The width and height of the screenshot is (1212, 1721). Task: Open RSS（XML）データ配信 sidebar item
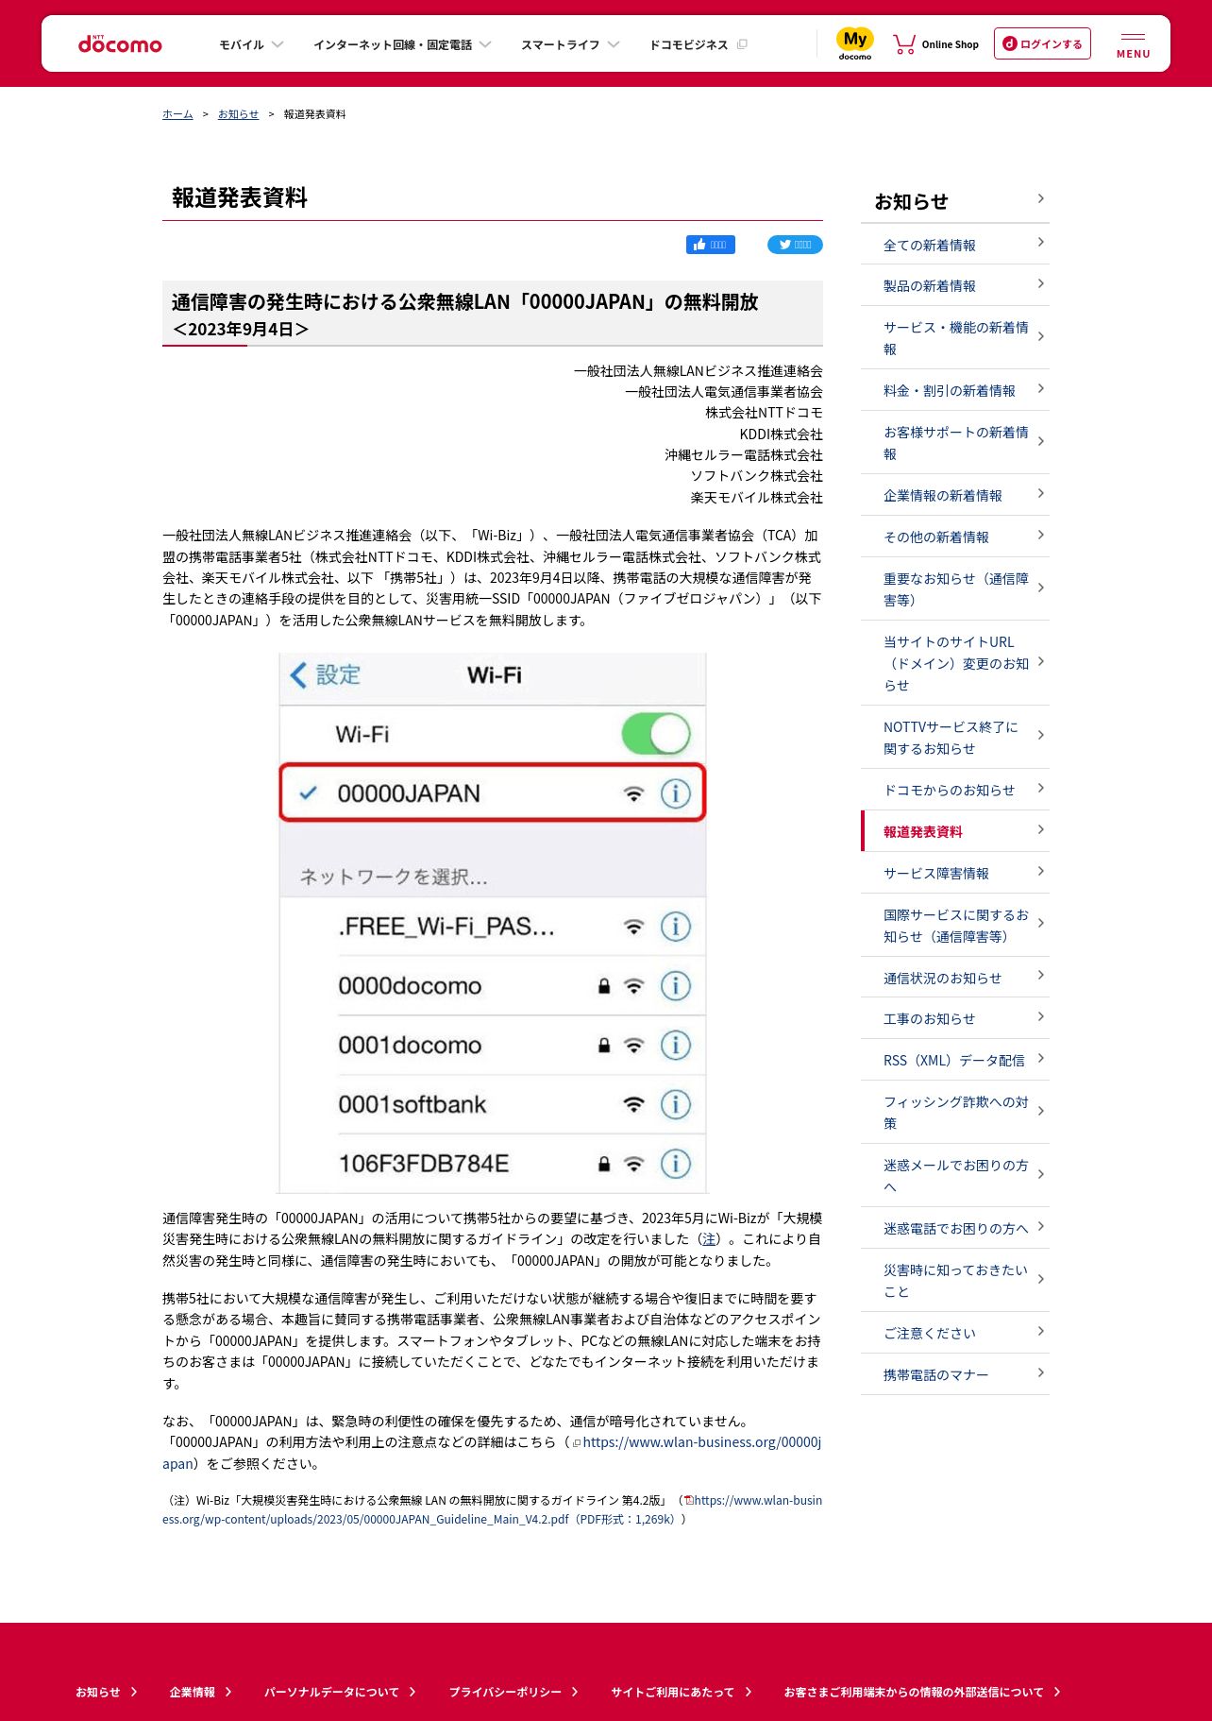[955, 1060]
